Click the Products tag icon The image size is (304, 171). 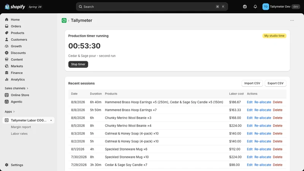tap(6, 33)
